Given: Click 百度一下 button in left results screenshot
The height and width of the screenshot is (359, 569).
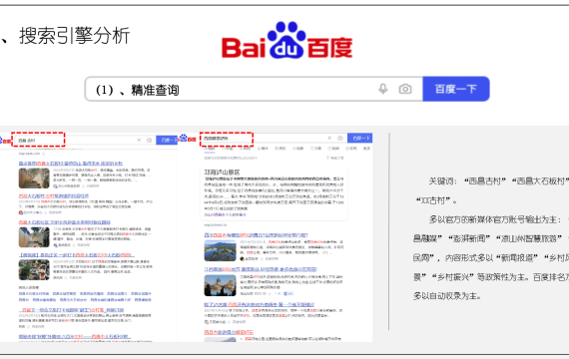Looking at the screenshot, I should [167, 140].
